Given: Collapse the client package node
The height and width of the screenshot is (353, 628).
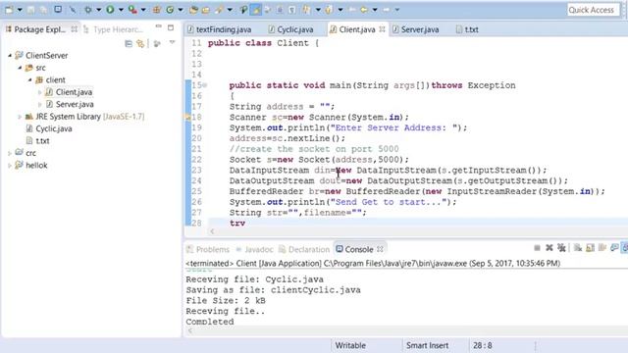Looking at the screenshot, I should pyautogui.click(x=29, y=80).
